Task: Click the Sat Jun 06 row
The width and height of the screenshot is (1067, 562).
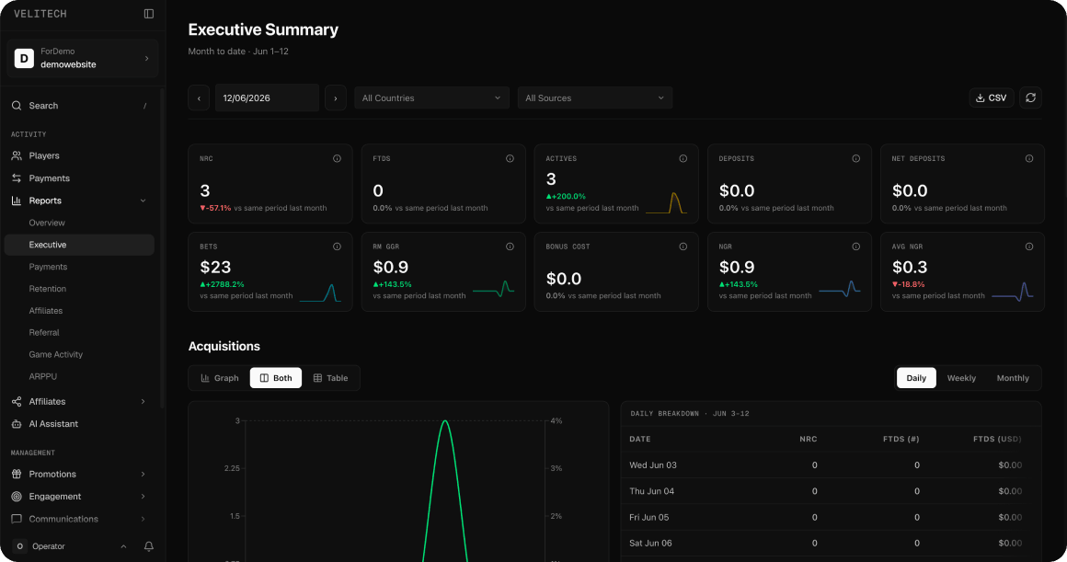Action: click(x=831, y=543)
